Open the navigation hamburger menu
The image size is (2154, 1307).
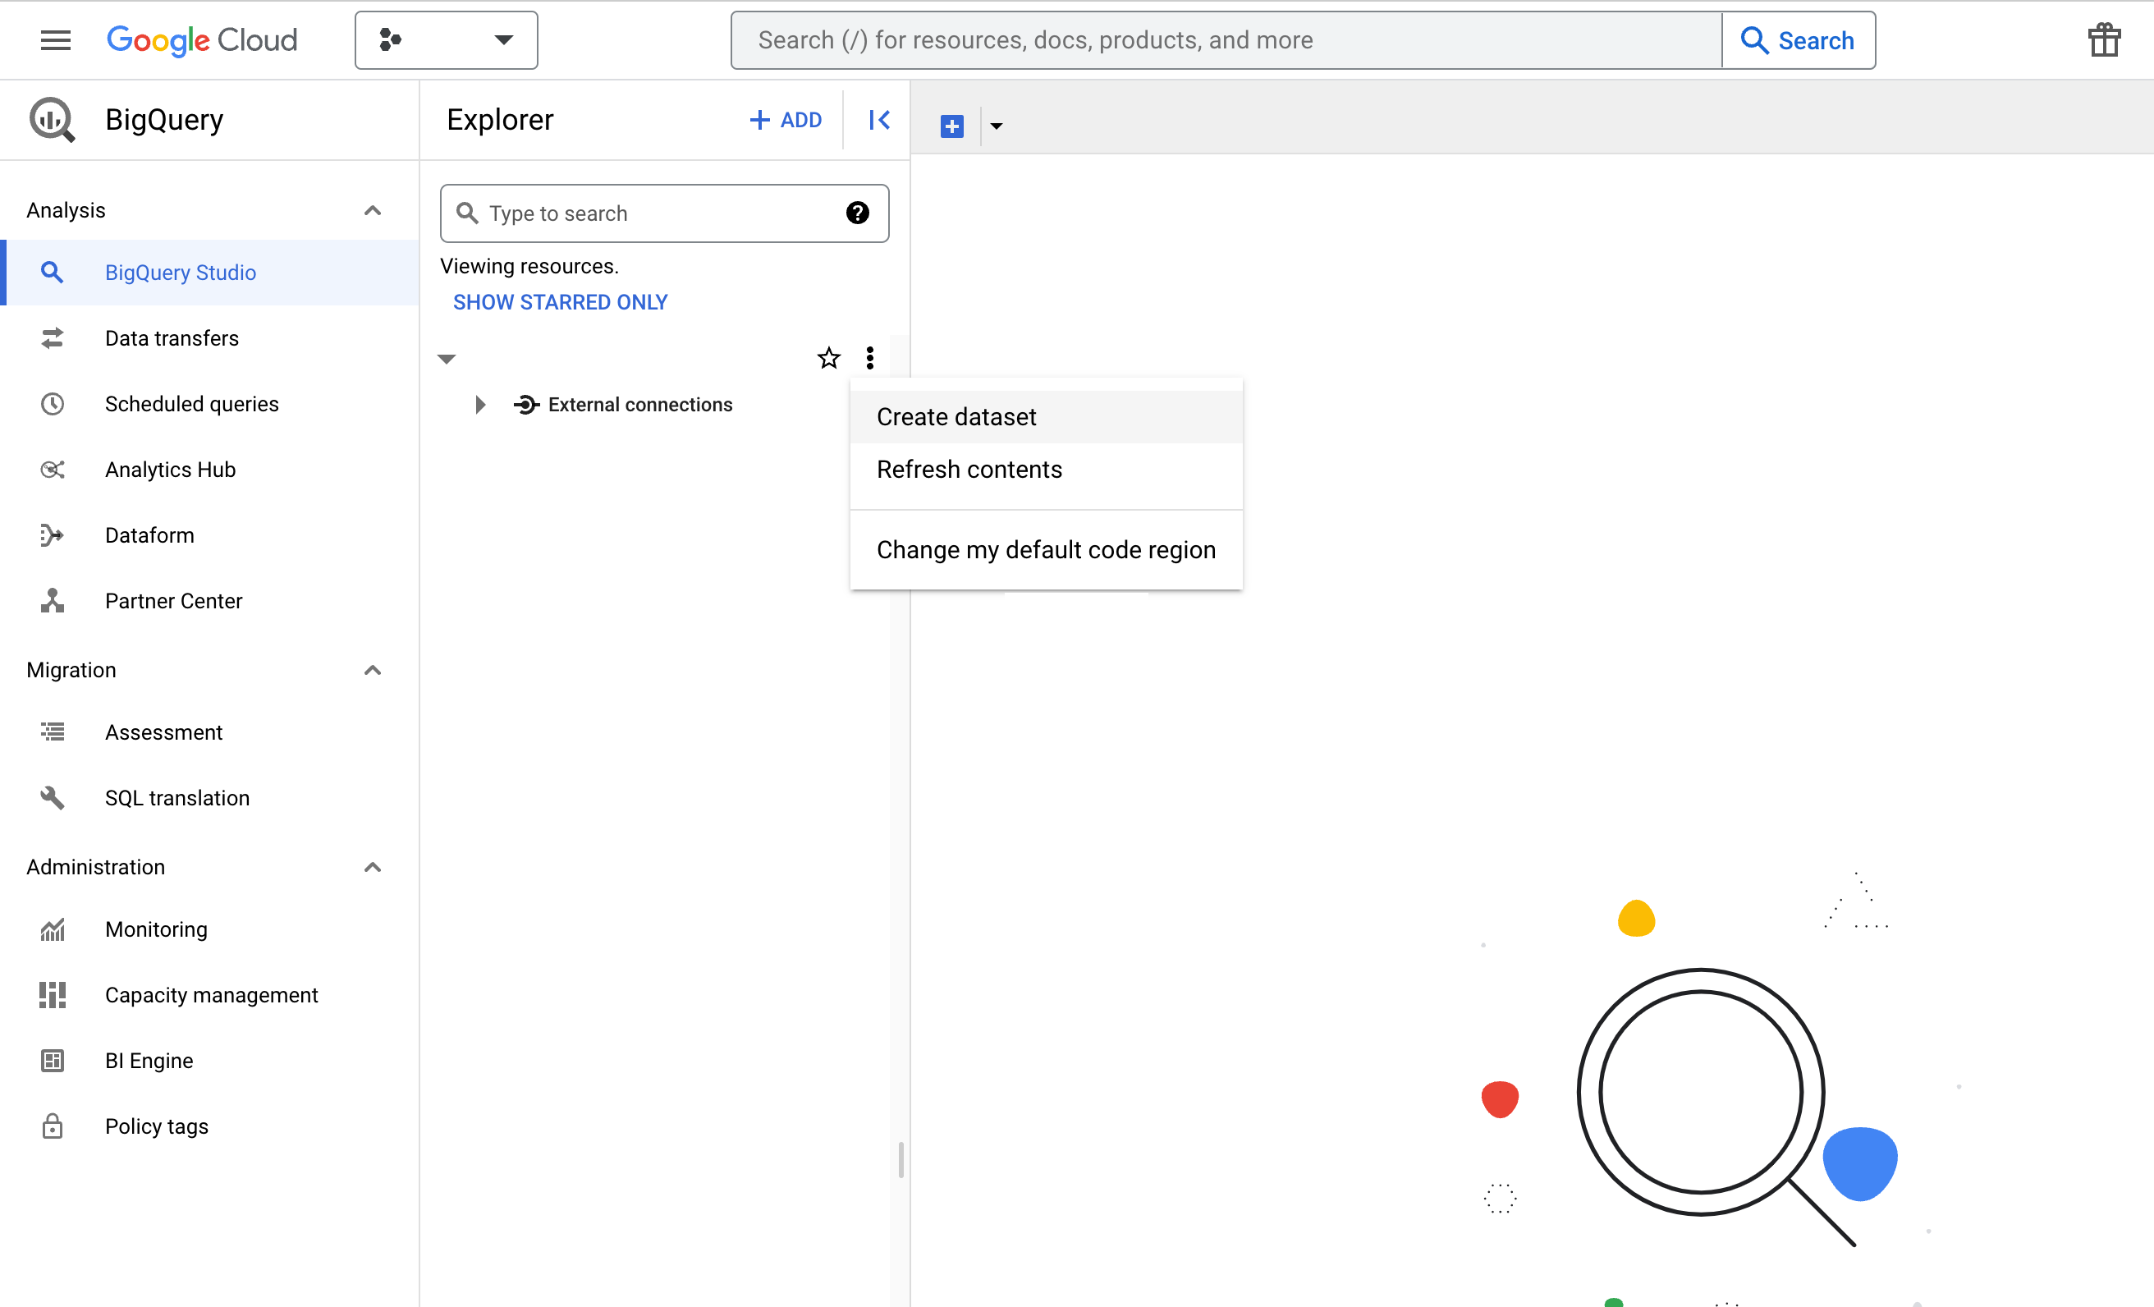point(55,39)
